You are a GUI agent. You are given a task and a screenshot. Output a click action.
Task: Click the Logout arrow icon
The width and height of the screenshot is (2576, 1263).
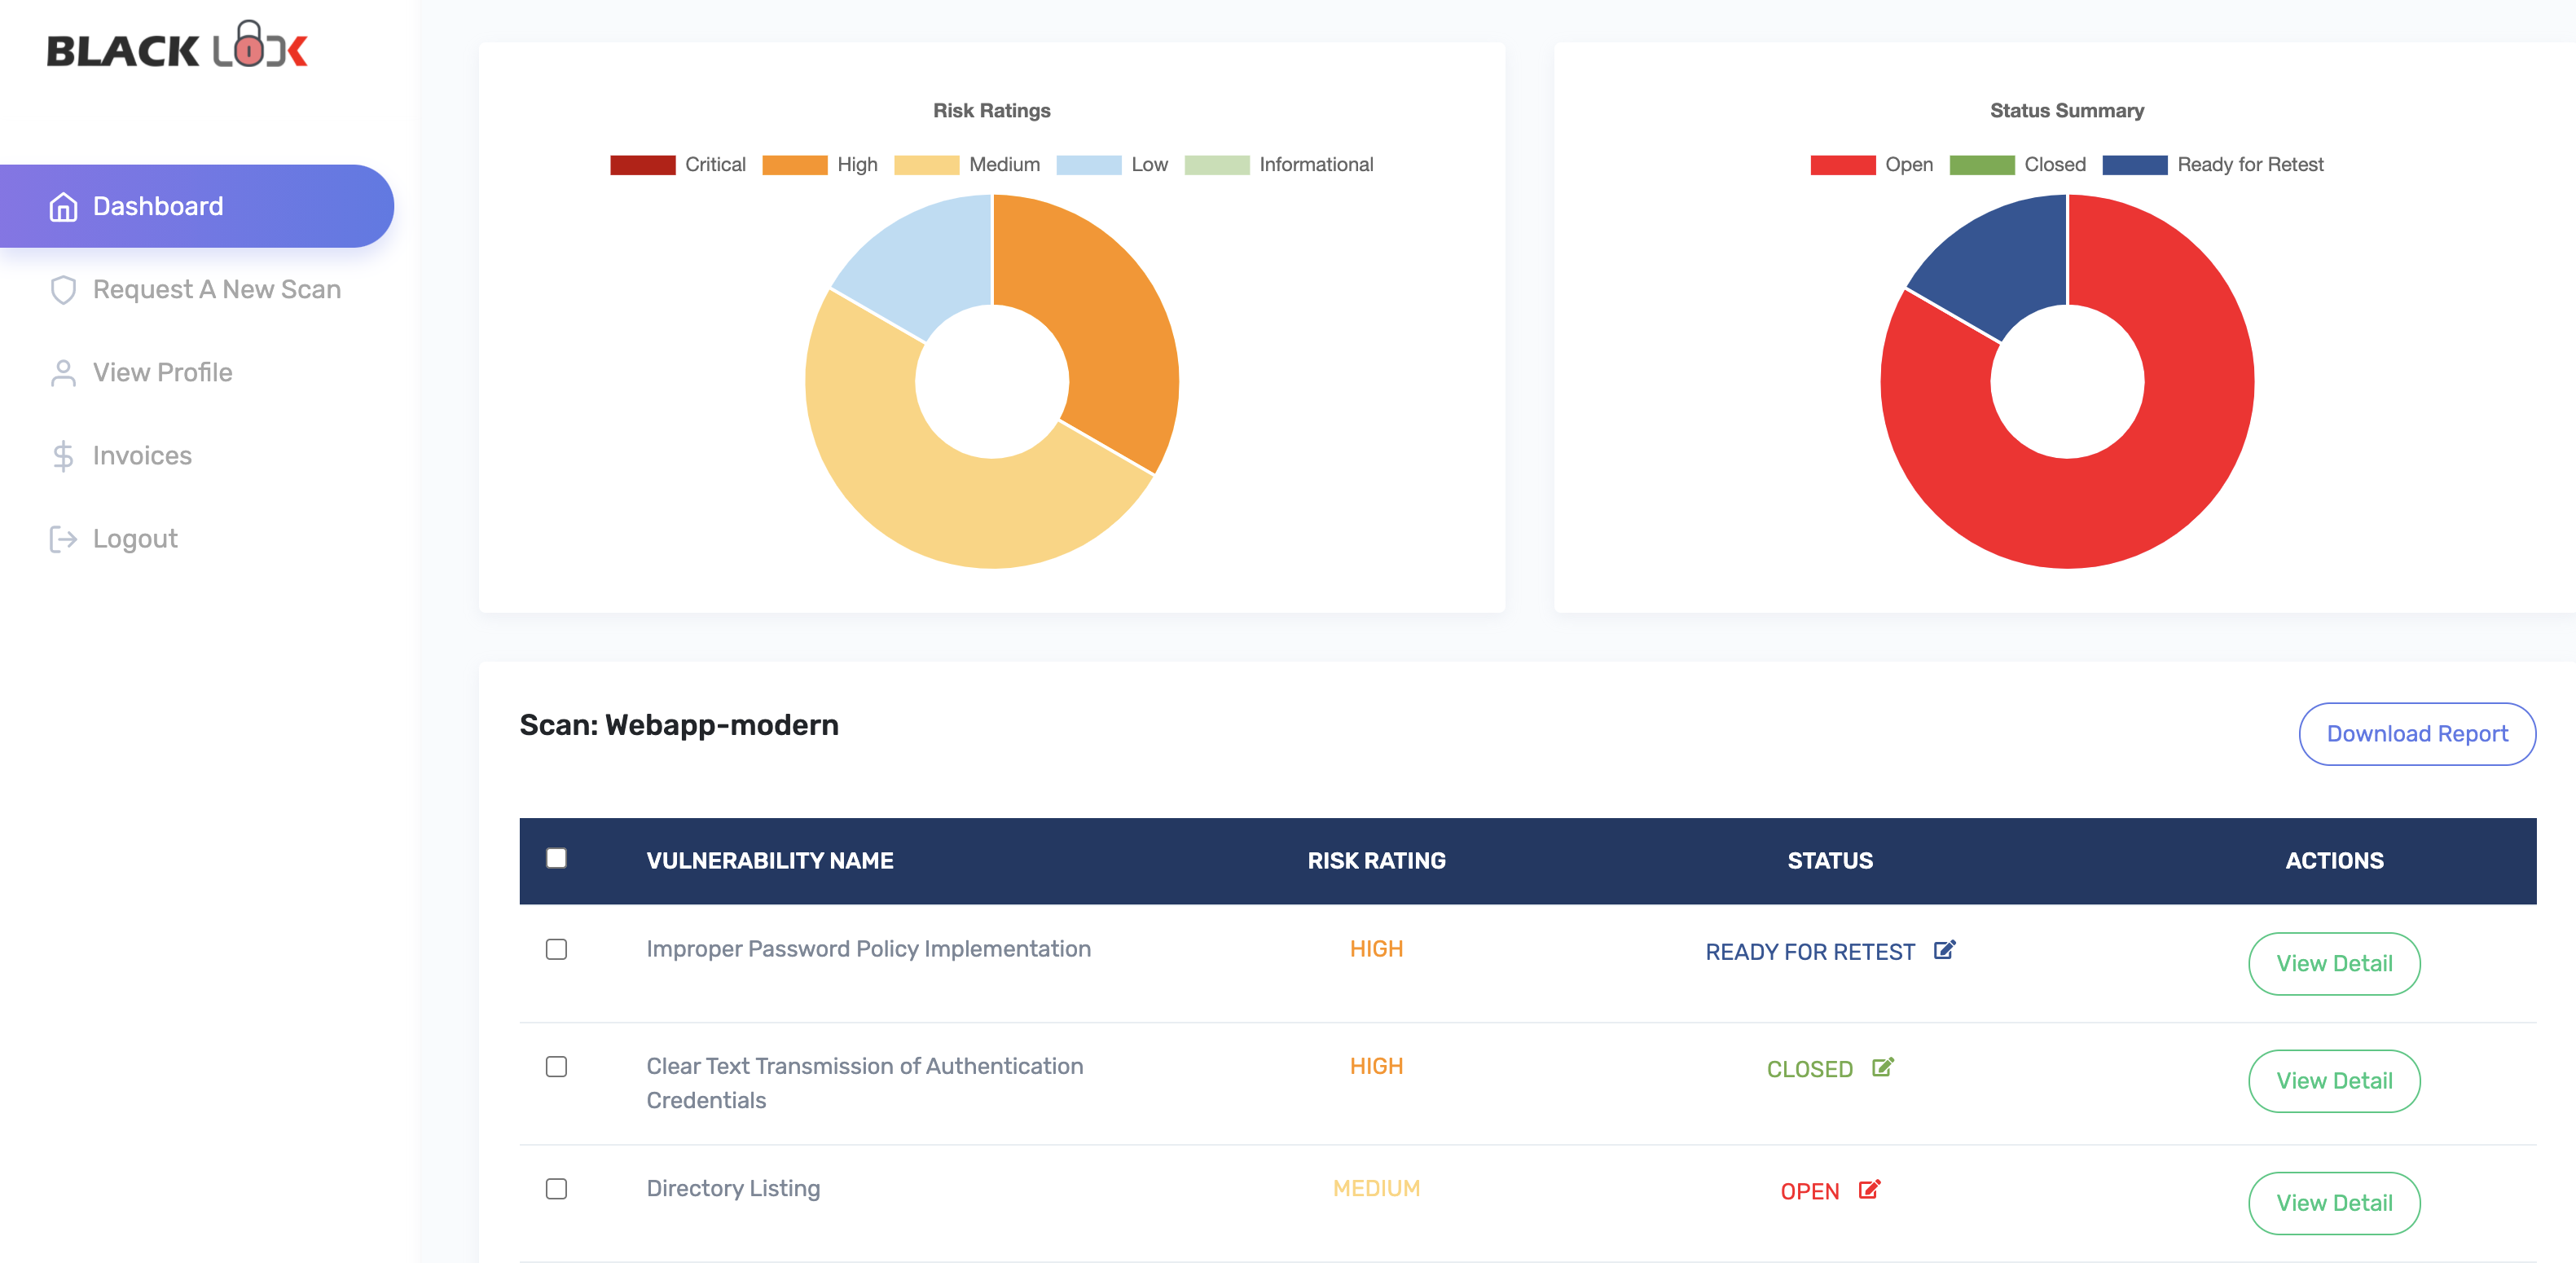click(x=63, y=539)
